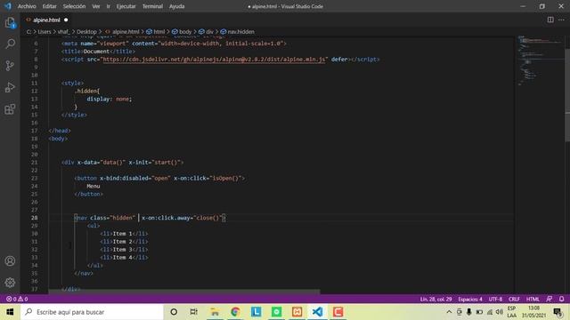This screenshot has height=320, width=570.
Task: Change line endings via CRLF
Action: pyautogui.click(x=514, y=299)
